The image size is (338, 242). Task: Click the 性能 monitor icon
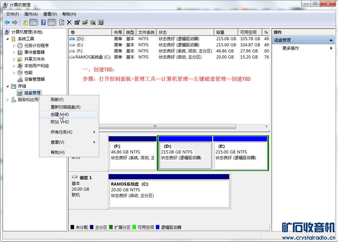(x=20, y=73)
